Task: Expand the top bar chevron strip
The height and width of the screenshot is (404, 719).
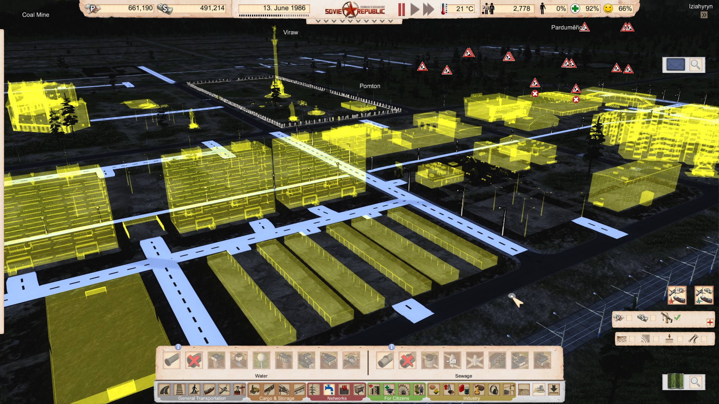Action: tap(354, 21)
